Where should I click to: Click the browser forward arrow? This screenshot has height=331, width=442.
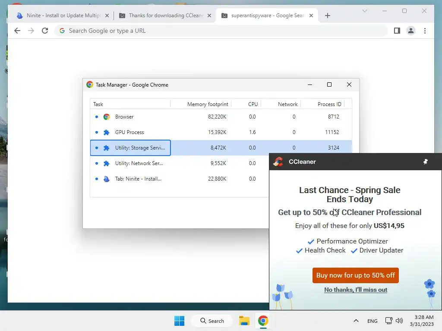pos(31,31)
